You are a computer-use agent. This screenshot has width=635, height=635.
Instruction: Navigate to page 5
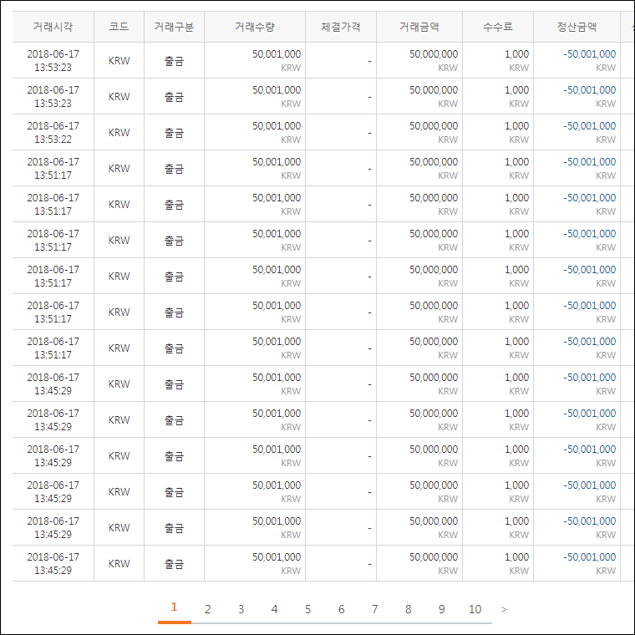click(x=307, y=609)
